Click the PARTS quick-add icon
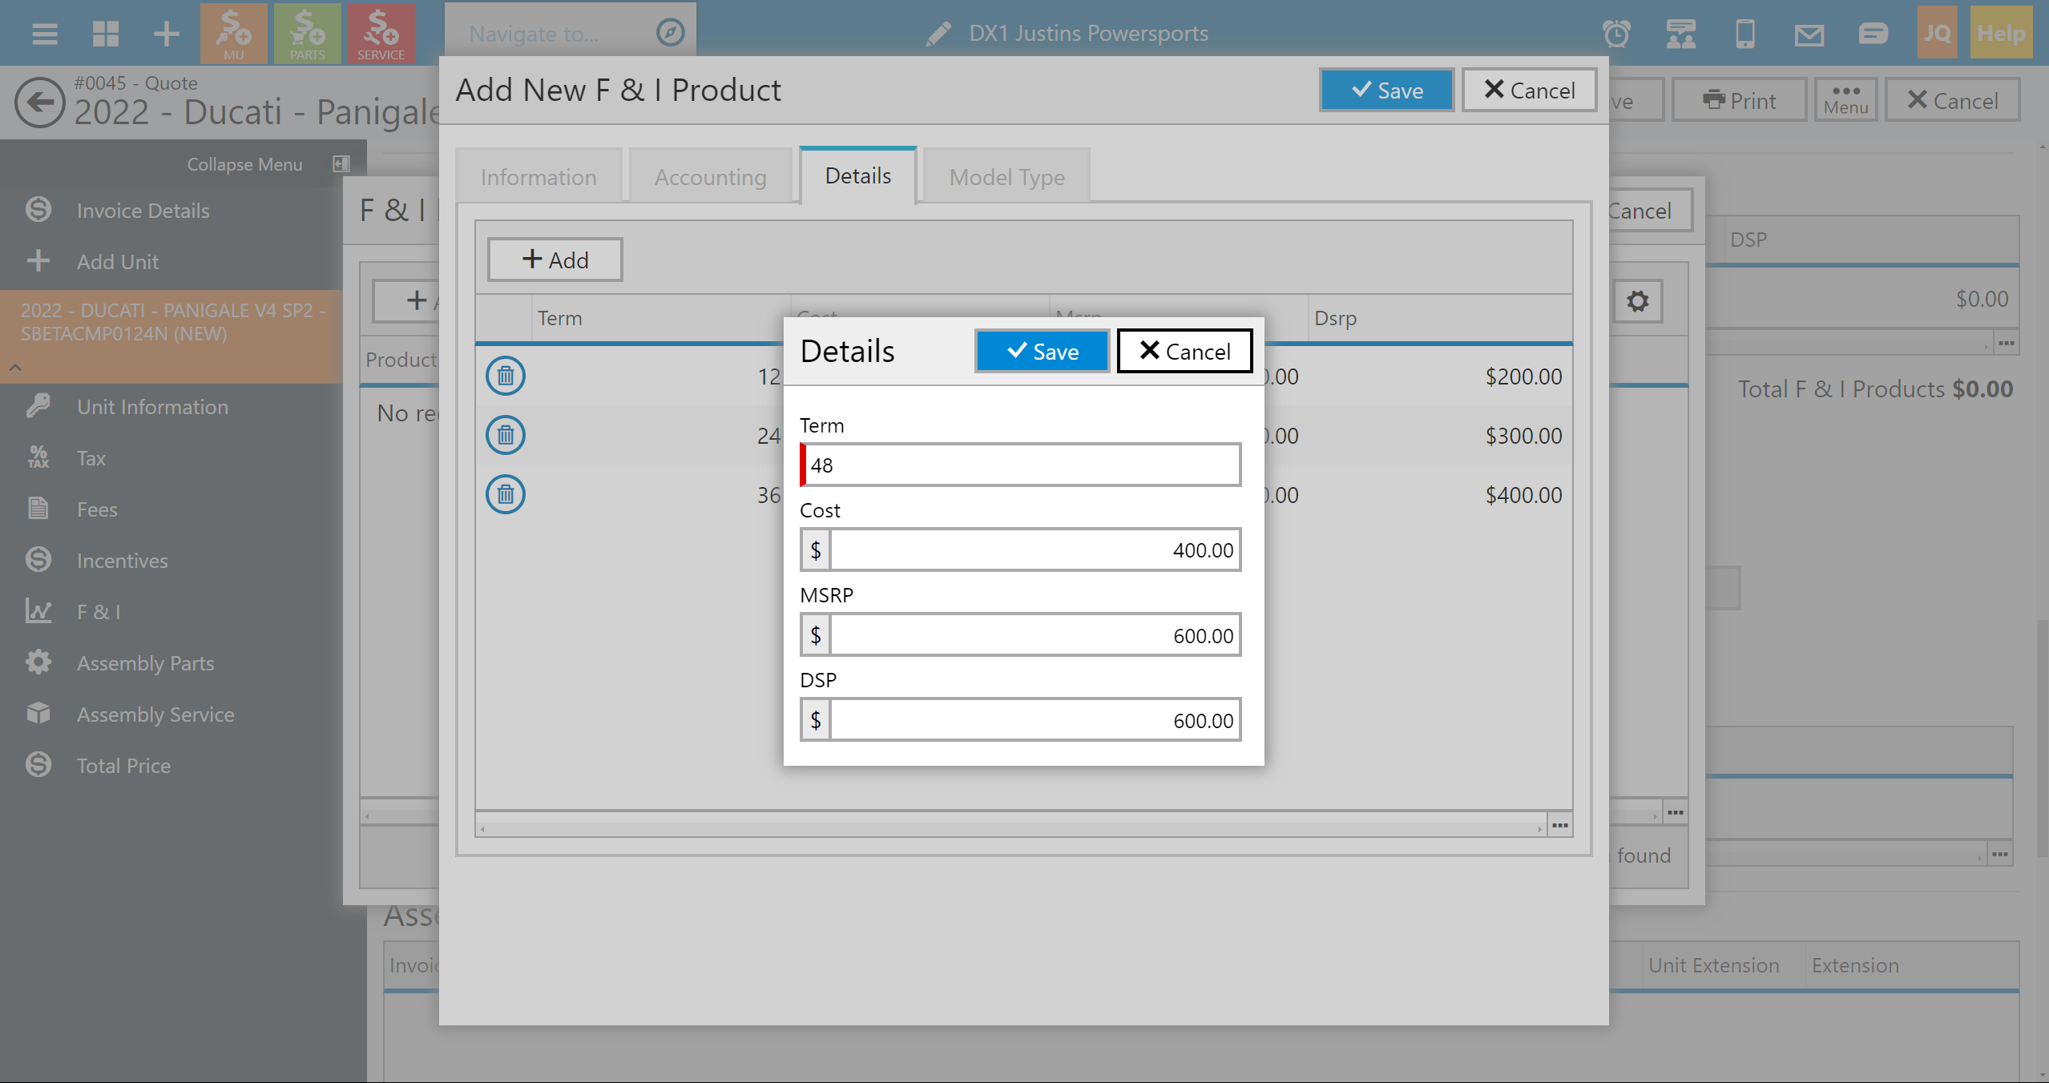The image size is (2049, 1083). click(x=307, y=34)
